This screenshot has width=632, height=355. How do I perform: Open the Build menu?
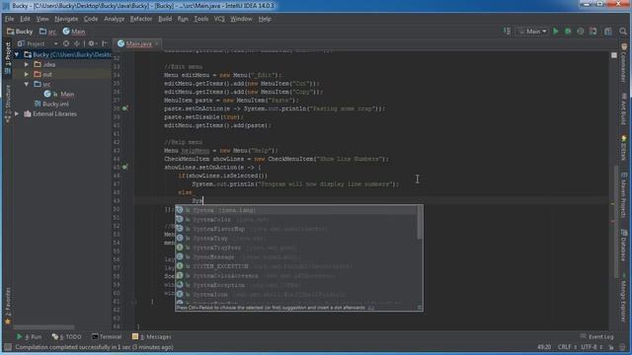pyautogui.click(x=165, y=19)
